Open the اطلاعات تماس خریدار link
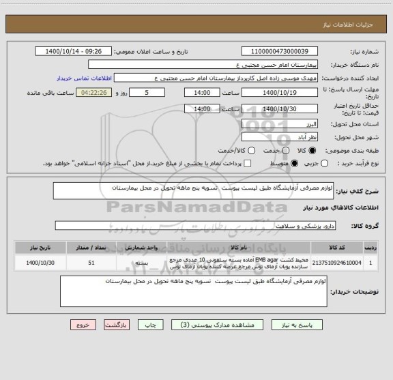Image resolution: width=393 pixels, height=380 pixels. (x=84, y=78)
